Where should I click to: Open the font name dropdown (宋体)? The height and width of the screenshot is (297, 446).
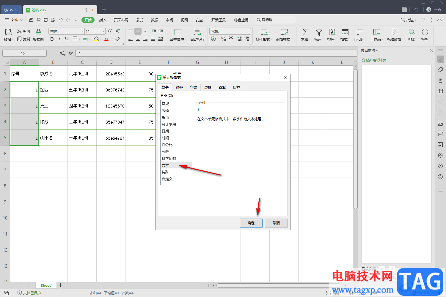pyautogui.click(x=83, y=31)
